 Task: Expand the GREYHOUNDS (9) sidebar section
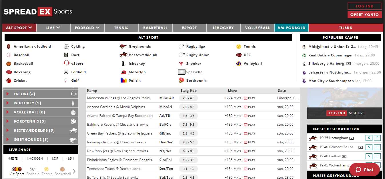pyautogui.click(x=41, y=139)
